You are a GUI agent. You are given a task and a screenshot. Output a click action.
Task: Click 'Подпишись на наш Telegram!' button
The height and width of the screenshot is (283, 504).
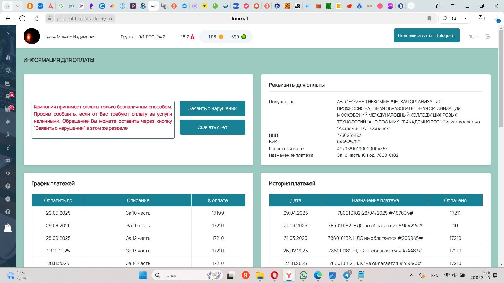click(427, 35)
